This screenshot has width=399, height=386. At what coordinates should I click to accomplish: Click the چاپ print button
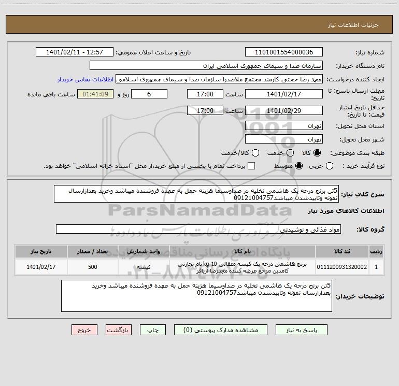point(153,330)
